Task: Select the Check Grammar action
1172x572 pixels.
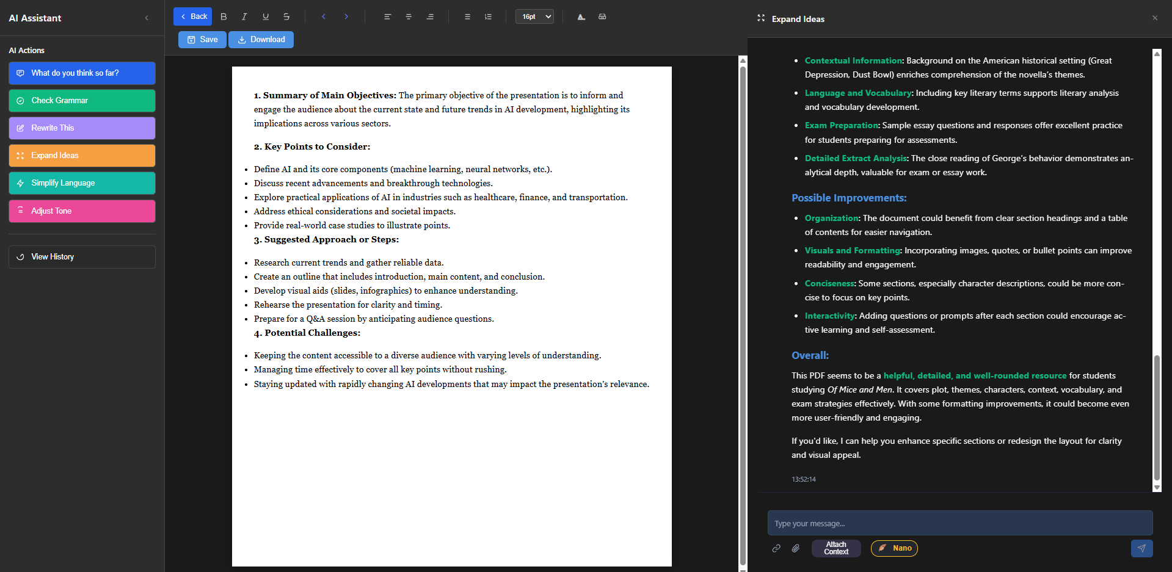Action: pyautogui.click(x=82, y=101)
